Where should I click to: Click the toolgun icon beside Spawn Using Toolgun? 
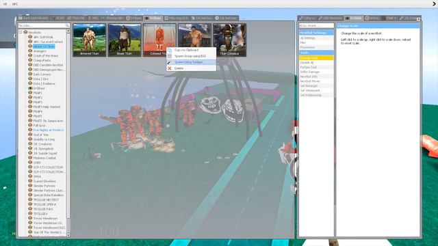click(170, 62)
